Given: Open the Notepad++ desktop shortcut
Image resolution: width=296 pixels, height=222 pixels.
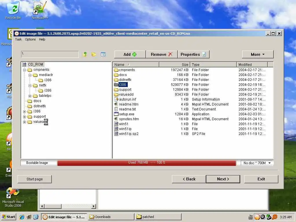Looking at the screenshot, I should pos(40,10).
